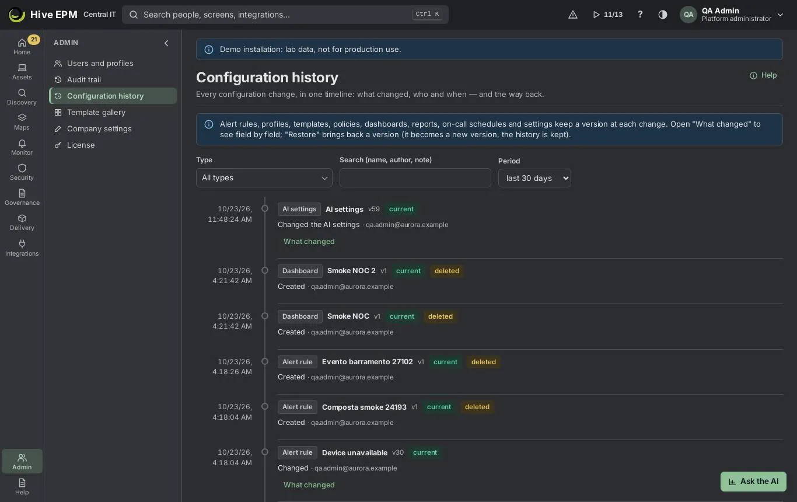The image size is (797, 502).
Task: Click the Ask the AI button
Action: pos(753,482)
